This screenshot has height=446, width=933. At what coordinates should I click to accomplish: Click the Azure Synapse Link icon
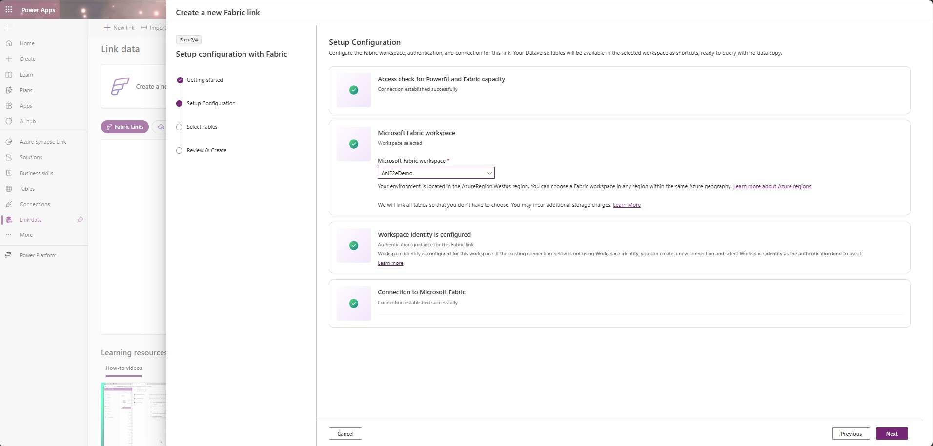click(x=9, y=142)
